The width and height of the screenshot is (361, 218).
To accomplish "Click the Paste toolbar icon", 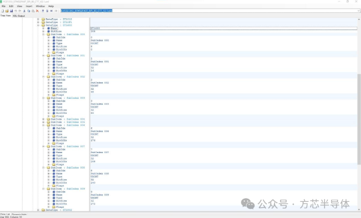I will (33, 11).
